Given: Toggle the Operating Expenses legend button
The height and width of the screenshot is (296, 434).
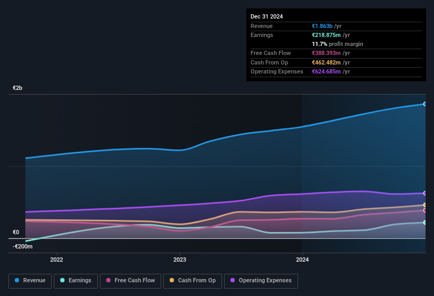Looking at the screenshot, I should [261, 281].
